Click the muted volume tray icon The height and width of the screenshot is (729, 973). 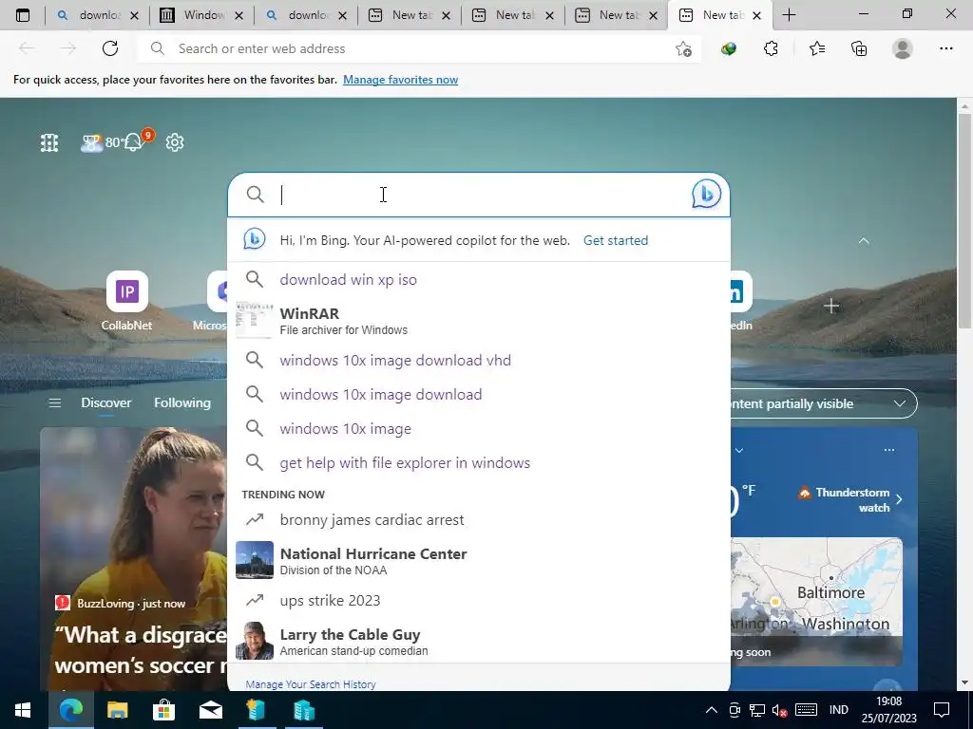(779, 710)
